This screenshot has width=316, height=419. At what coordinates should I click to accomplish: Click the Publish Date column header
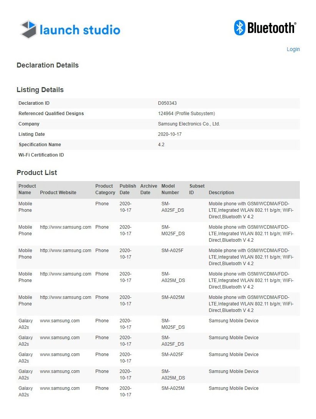(x=128, y=189)
